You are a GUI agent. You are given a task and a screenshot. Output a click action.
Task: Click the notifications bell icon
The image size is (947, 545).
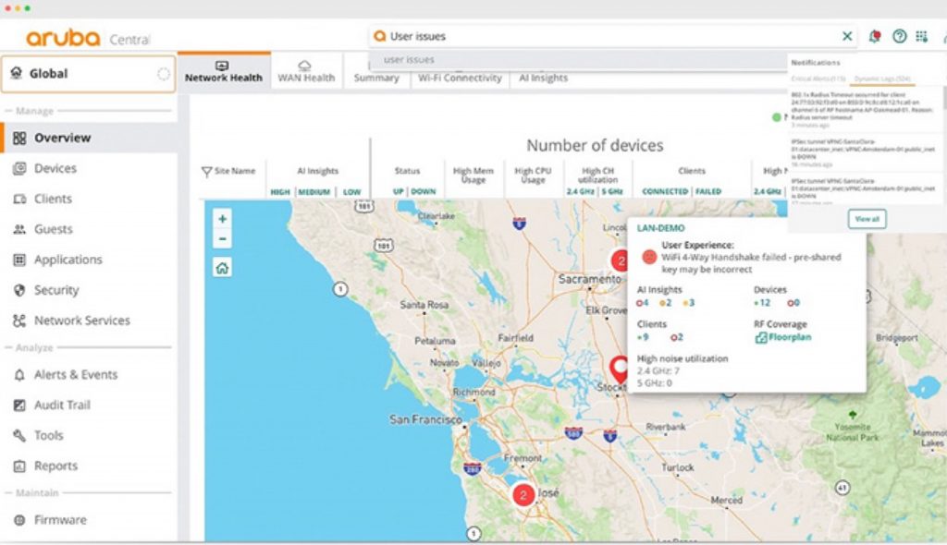pyautogui.click(x=874, y=36)
